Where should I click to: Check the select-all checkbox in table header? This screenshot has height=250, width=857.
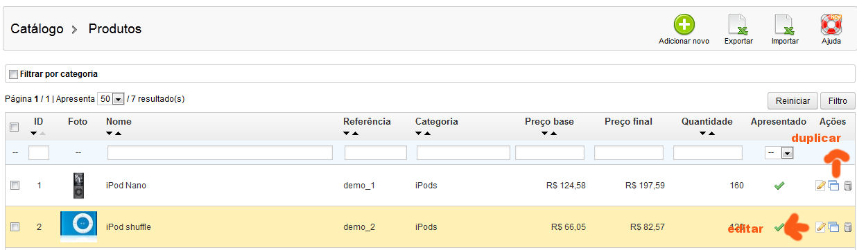[15, 127]
